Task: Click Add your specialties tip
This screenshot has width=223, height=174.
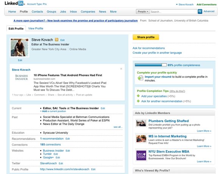Action: coord(154,96)
